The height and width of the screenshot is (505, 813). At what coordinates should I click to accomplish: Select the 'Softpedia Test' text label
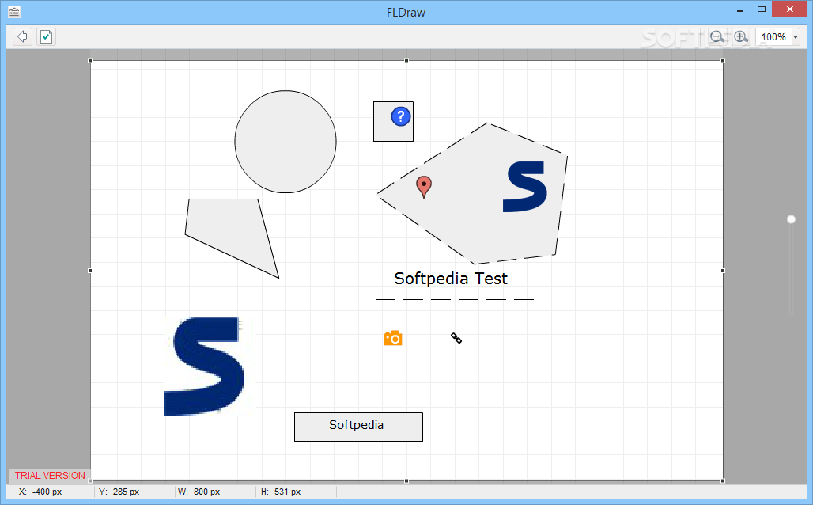click(x=451, y=278)
